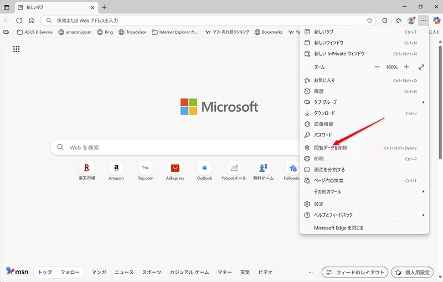The width and height of the screenshot is (443, 282).
Task: Open the Amazon shortcut tile
Action: [x=116, y=171]
